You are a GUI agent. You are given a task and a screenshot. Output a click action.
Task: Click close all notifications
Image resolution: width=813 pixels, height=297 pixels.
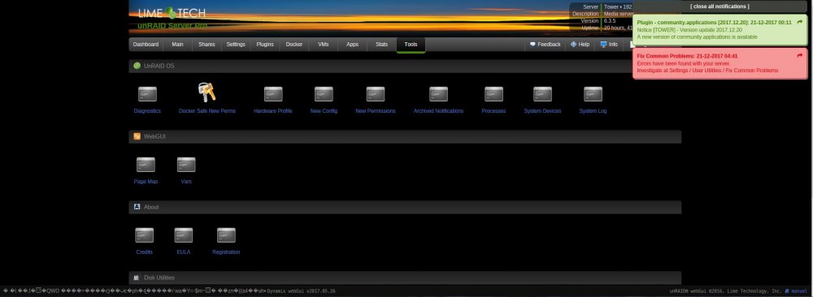click(x=720, y=6)
